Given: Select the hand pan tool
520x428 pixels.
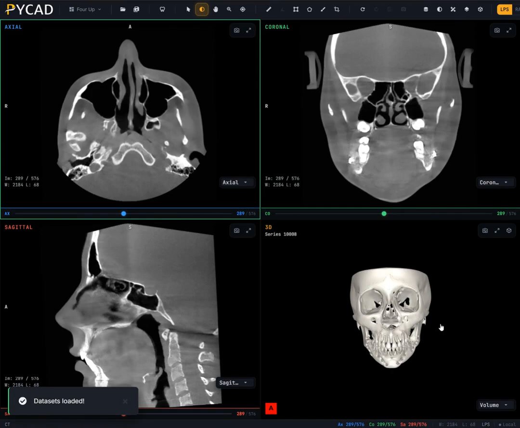Looking at the screenshot, I should point(216,9).
